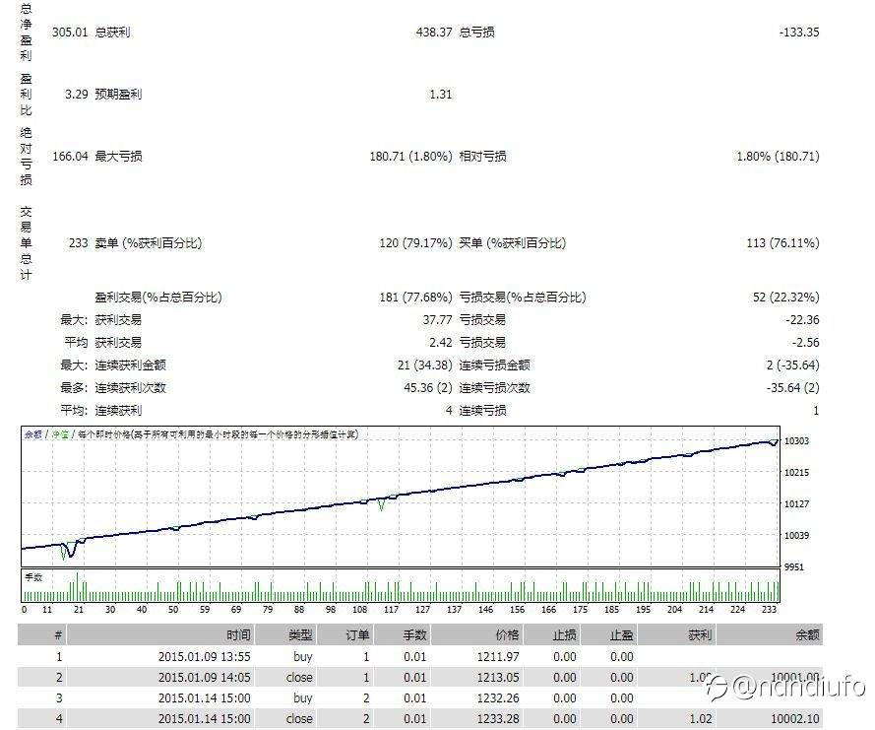Select the price cell 1233.28
The height and width of the screenshot is (730, 875).
pos(498,719)
